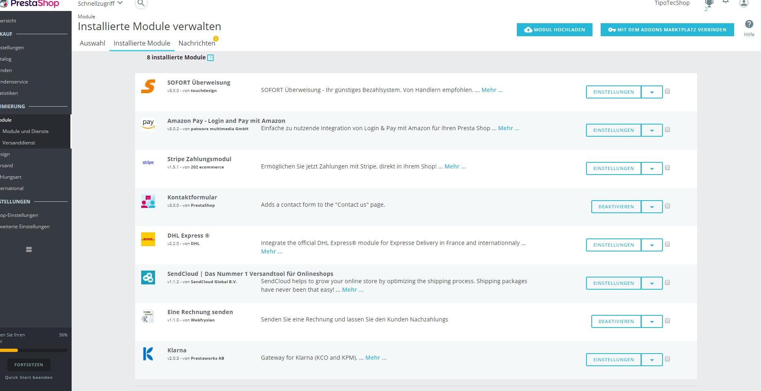Open the user account avatar icon

(x=744, y=3)
